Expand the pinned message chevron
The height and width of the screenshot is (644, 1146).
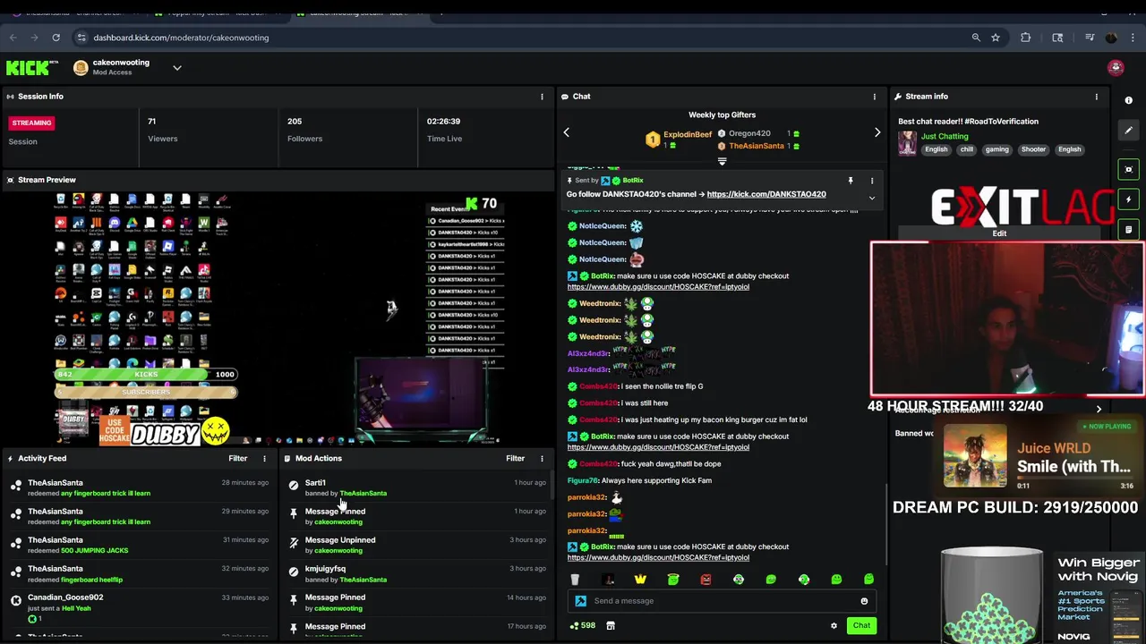tap(872, 198)
